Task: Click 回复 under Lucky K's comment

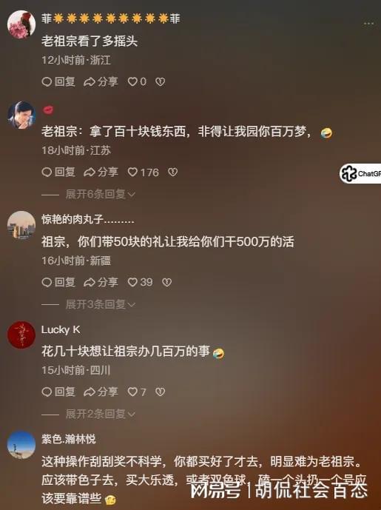Action: (58, 392)
